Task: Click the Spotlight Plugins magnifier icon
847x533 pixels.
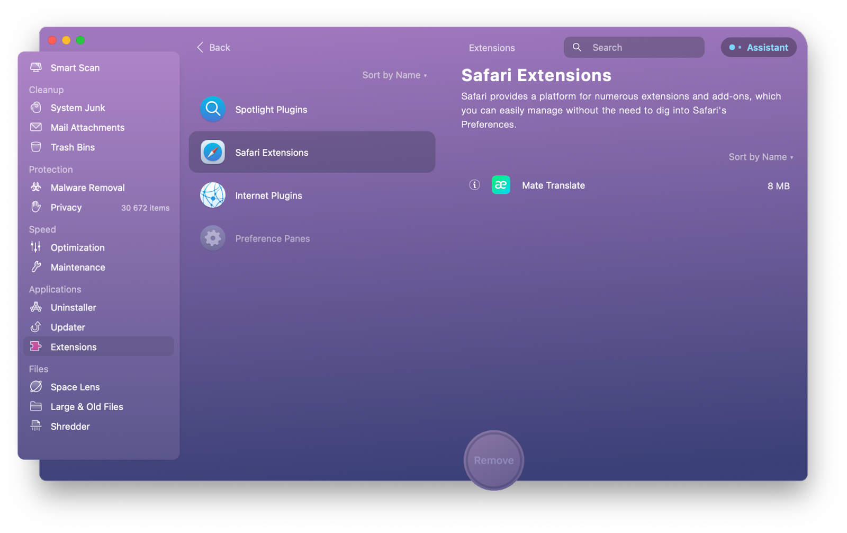Action: [213, 109]
